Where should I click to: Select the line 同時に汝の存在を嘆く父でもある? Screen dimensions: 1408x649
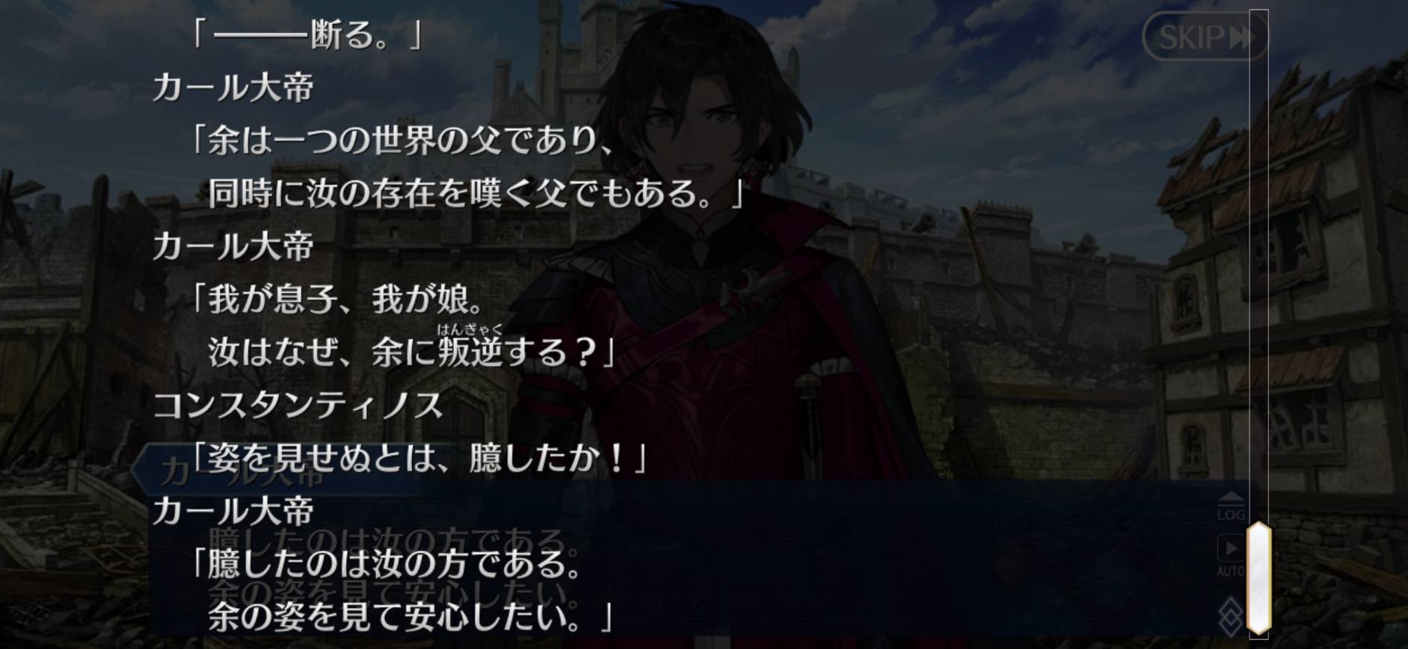tap(476, 193)
